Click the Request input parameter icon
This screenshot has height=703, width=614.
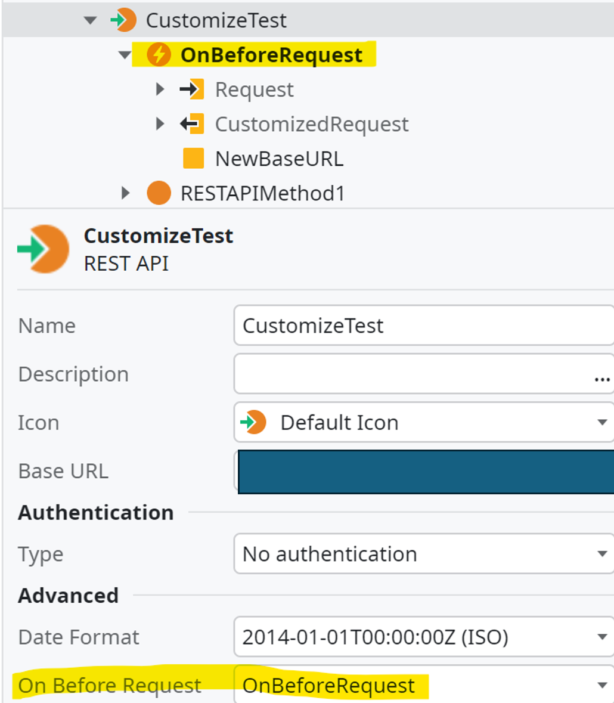pos(192,89)
